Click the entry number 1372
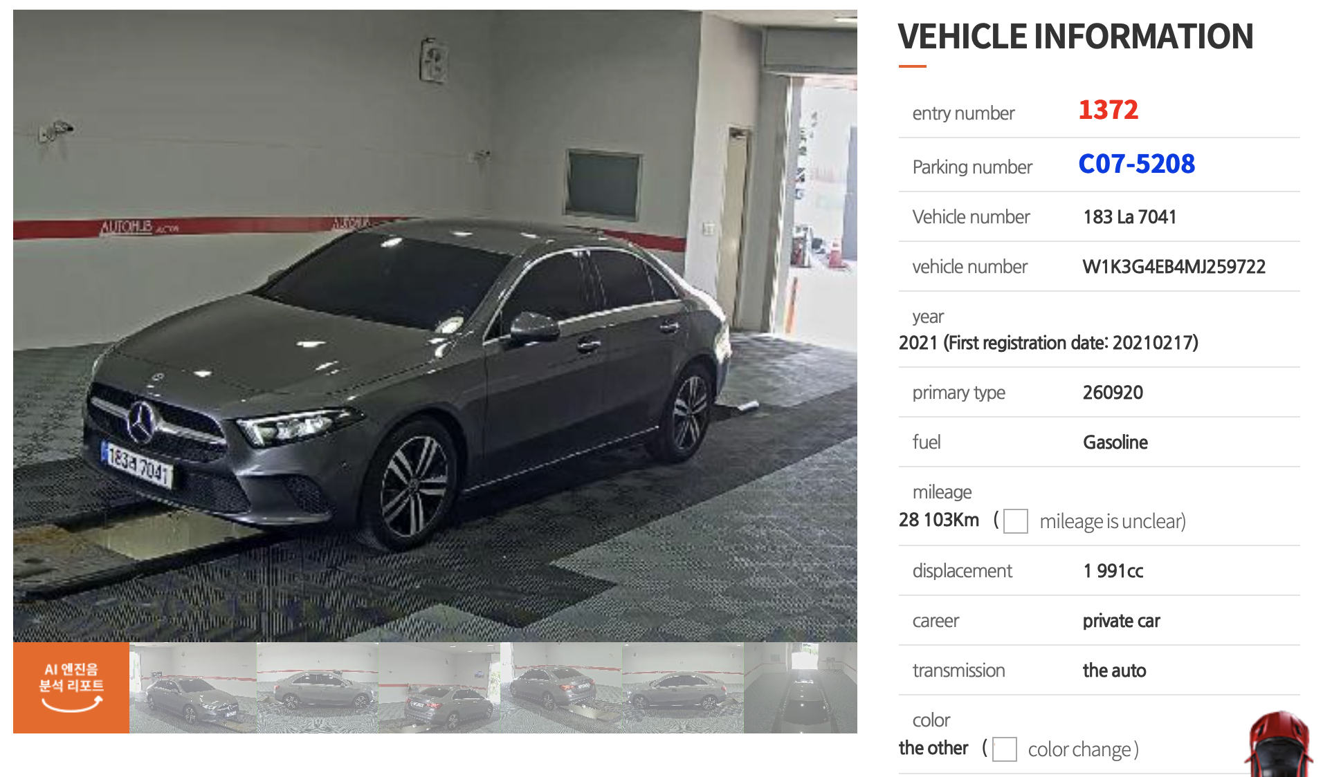The height and width of the screenshot is (777, 1341). [1109, 110]
